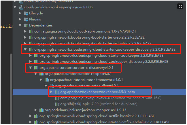The width and height of the screenshot is (187, 125).
Task: Expand the jackson-mapper-asl:1.9.13 node
Action: [x=36, y=110]
